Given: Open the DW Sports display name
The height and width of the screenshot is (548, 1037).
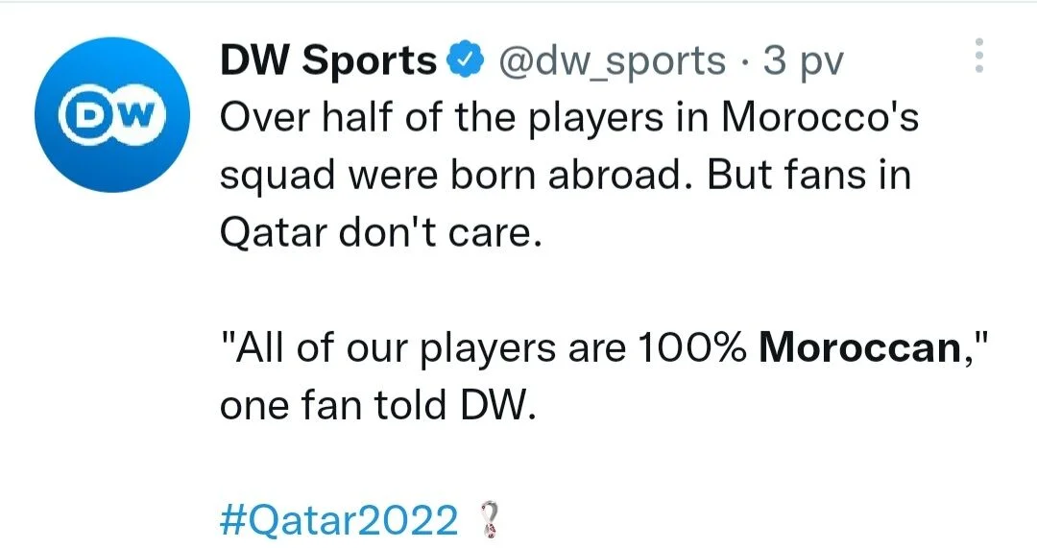Looking at the screenshot, I should coord(328,61).
